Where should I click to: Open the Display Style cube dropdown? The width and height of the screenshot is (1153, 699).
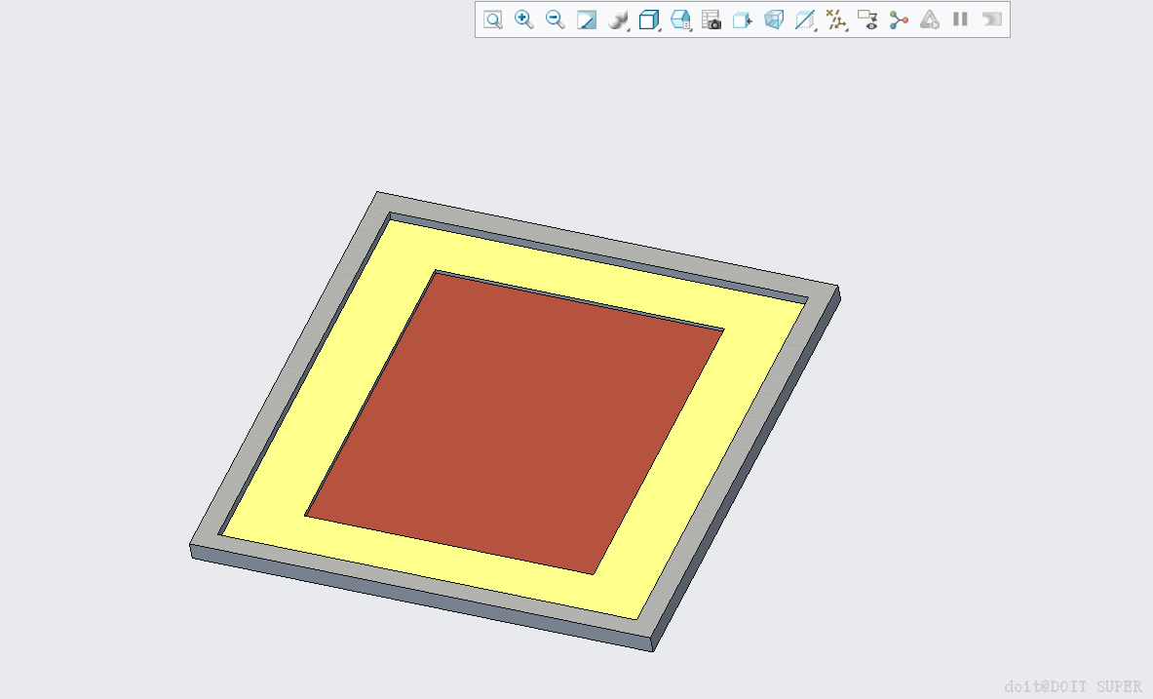[x=649, y=19]
